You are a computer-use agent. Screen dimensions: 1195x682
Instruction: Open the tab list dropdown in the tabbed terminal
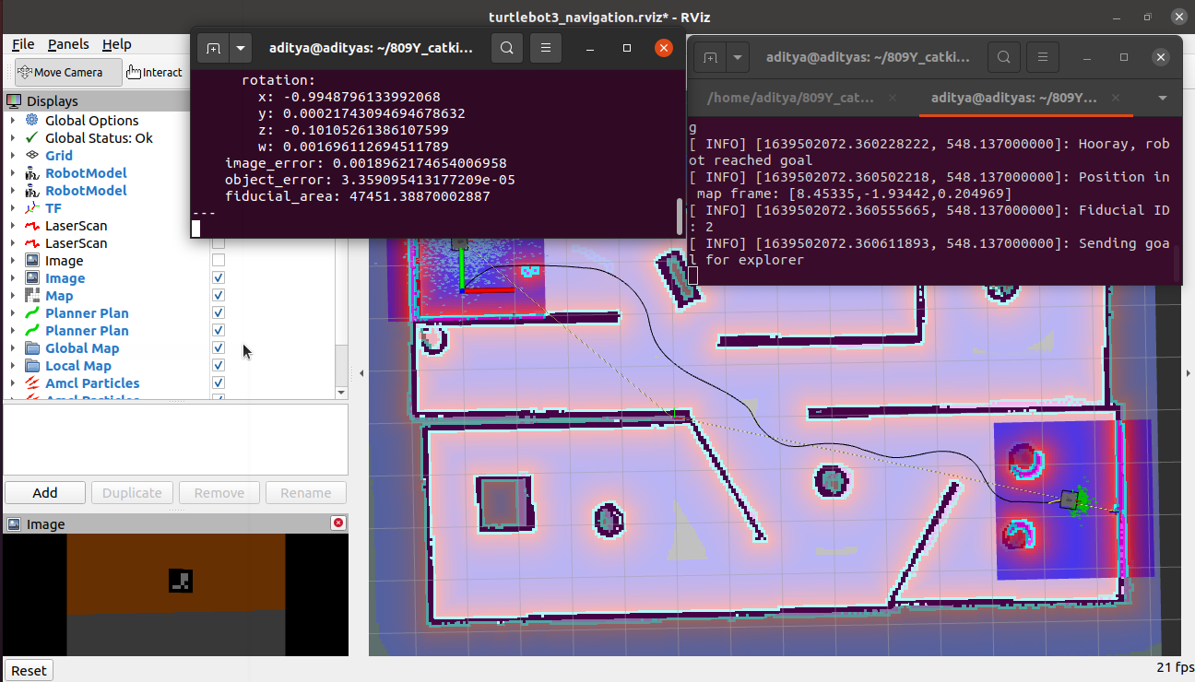[x=1162, y=98]
